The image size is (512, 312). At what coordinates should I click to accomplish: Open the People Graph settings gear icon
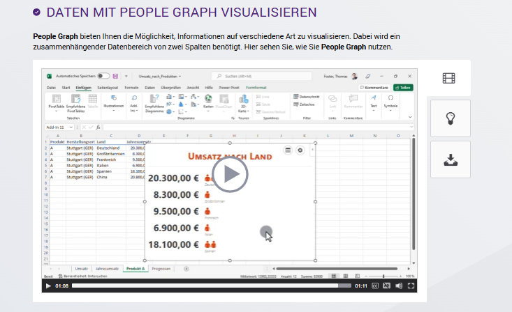[x=300, y=150]
